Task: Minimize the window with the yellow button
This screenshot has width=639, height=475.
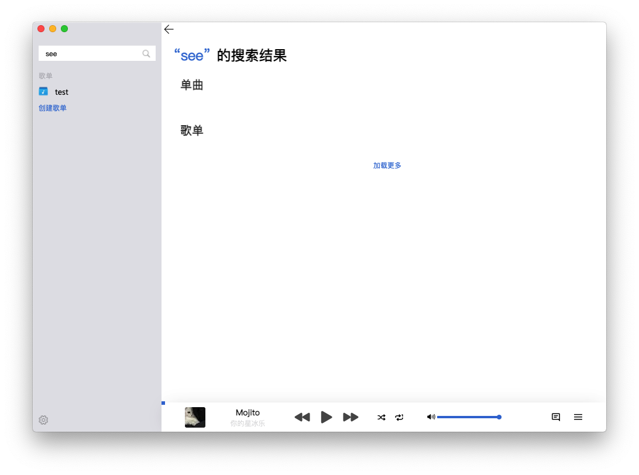Action: coord(53,29)
